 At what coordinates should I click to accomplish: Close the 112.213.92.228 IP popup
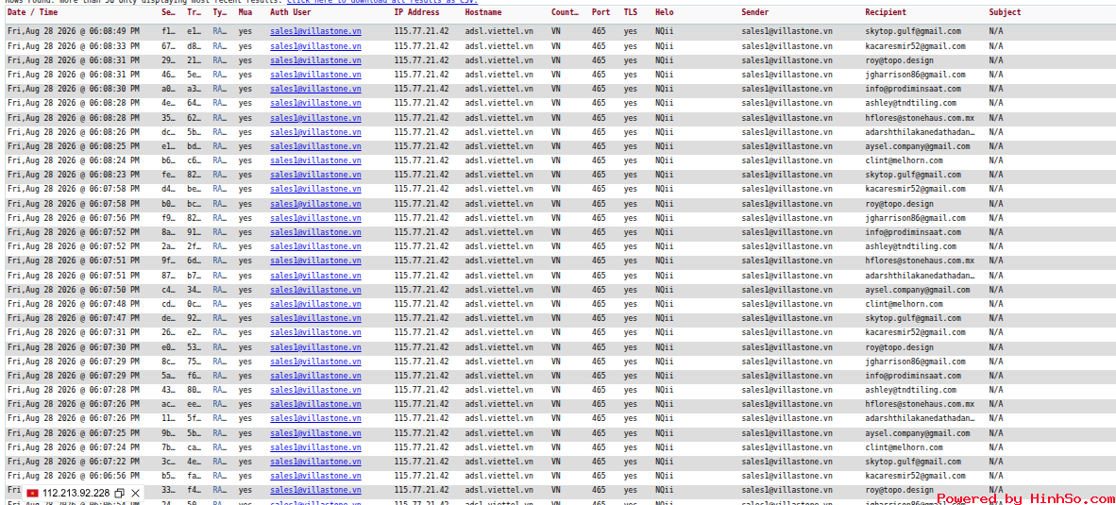click(x=135, y=493)
